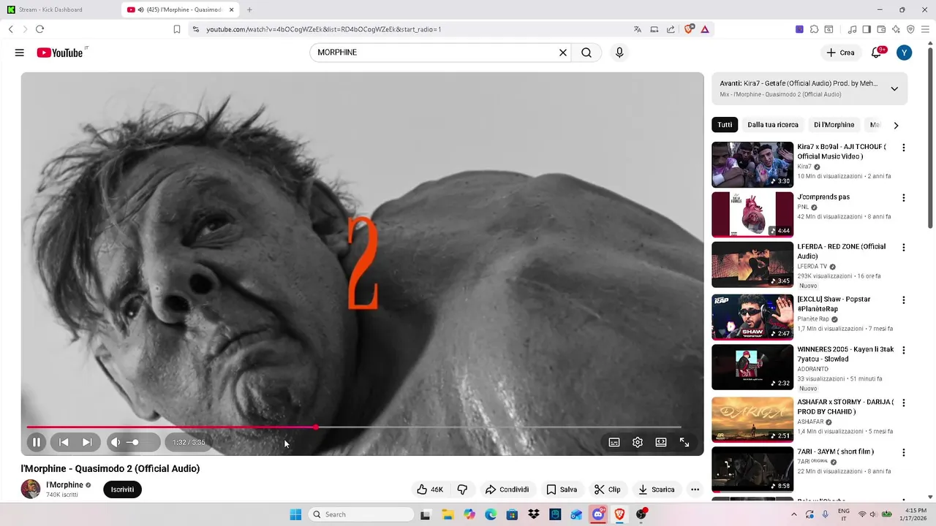
Task: Share video with Condividi
Action: (x=507, y=489)
